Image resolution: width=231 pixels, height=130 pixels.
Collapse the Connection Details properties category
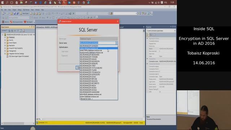147,64
